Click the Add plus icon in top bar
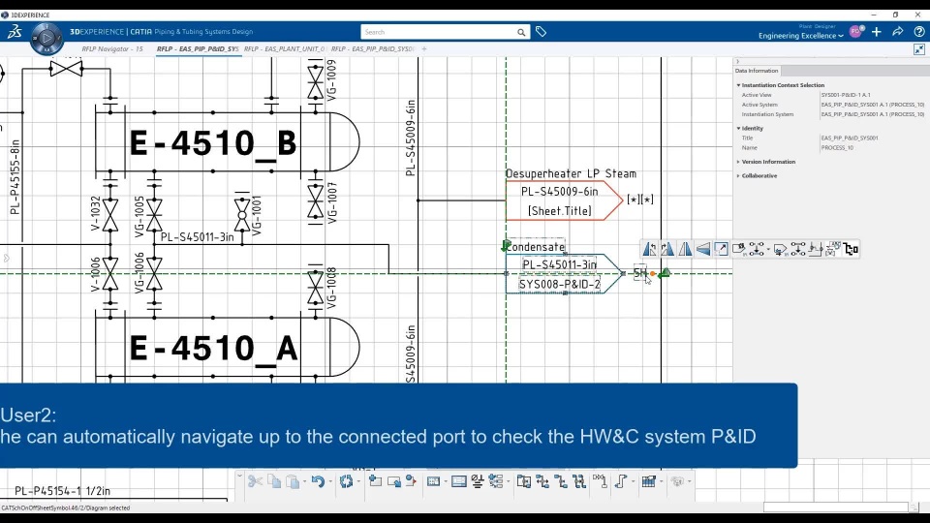The image size is (930, 523). click(877, 31)
